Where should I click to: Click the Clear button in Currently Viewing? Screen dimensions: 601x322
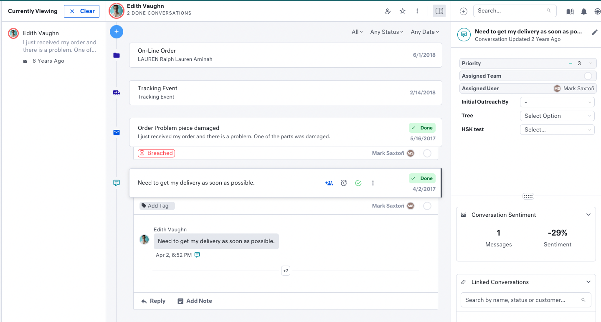(x=81, y=11)
